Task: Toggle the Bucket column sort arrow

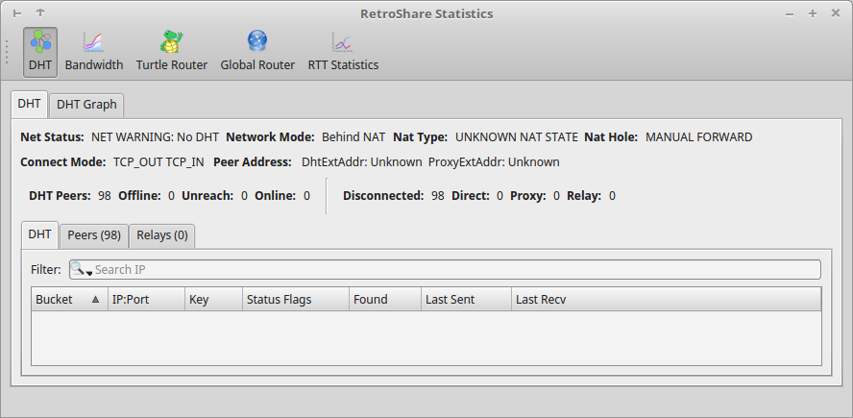Action: click(x=95, y=299)
